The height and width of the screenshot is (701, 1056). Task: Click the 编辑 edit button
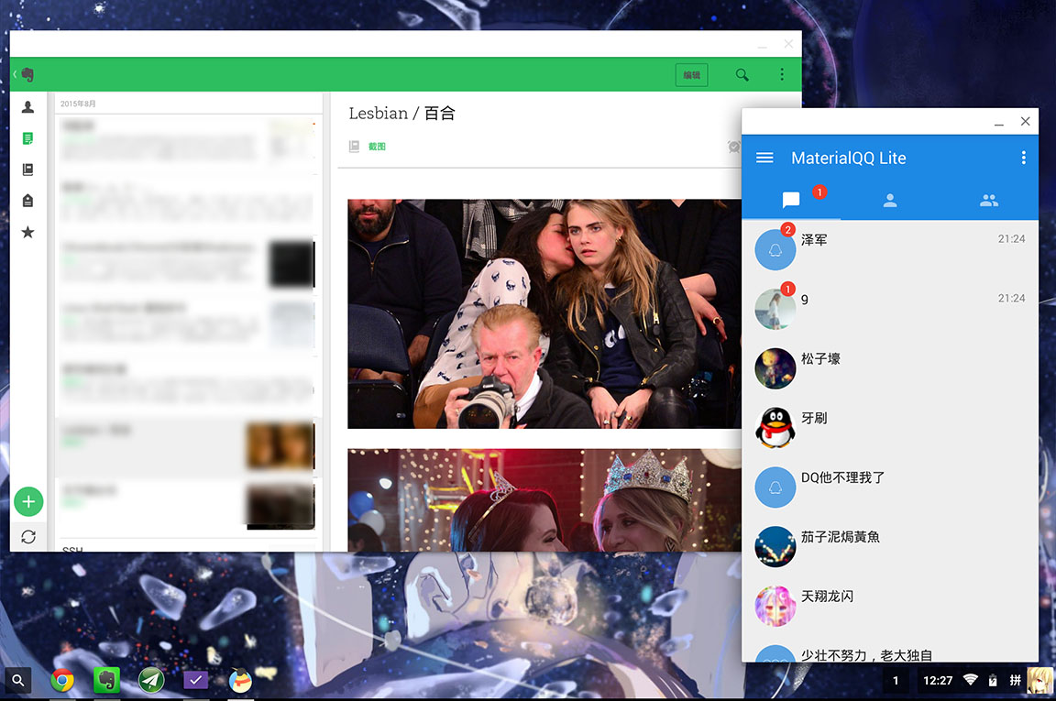click(x=691, y=75)
